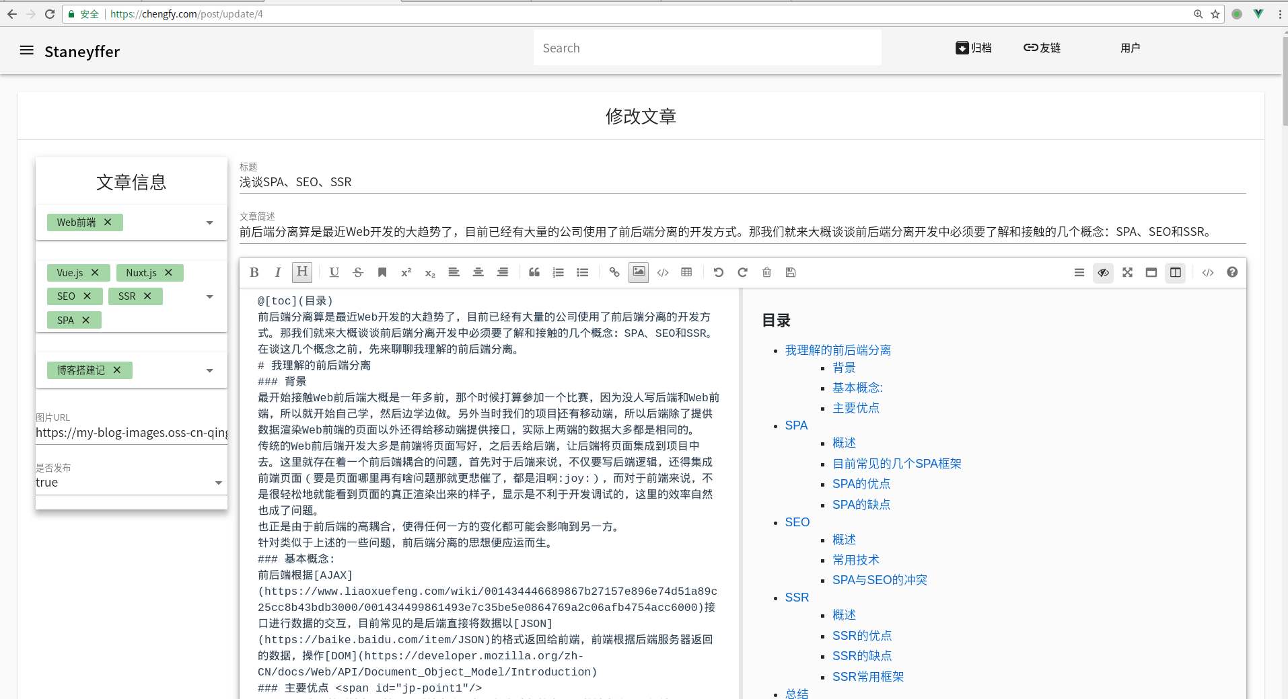Remove the 博客搭建记 chip
This screenshot has height=699, width=1288.
(x=117, y=370)
